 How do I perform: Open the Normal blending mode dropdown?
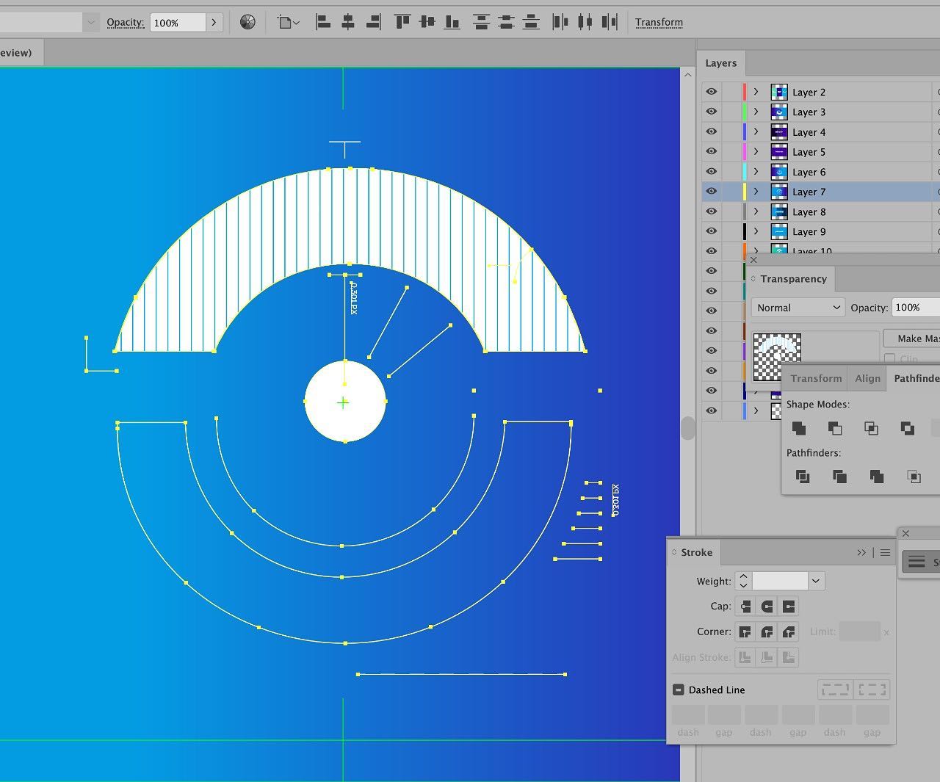[x=798, y=308]
